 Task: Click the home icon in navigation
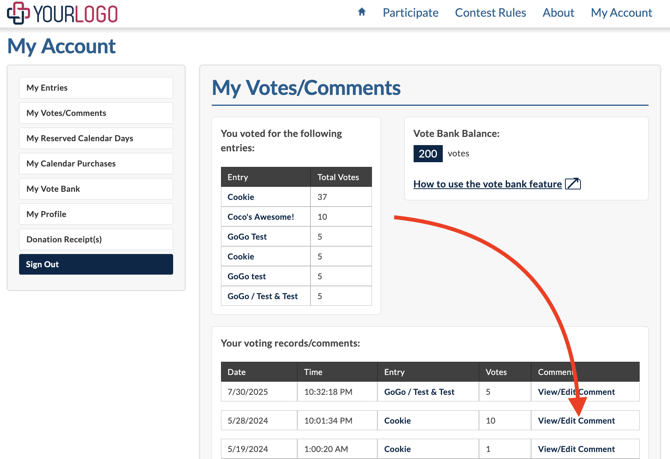click(361, 12)
